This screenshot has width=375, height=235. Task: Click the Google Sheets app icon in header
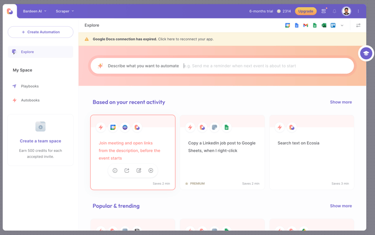coord(315,25)
